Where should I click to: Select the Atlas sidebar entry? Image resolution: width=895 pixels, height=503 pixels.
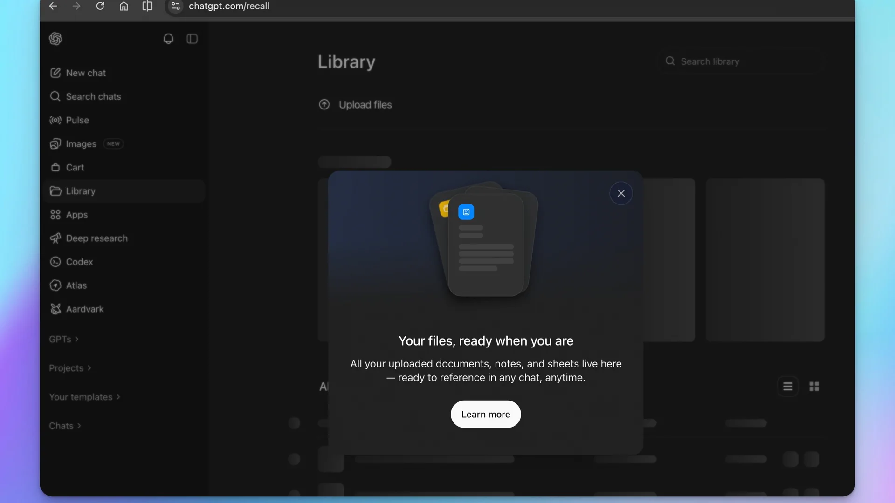coord(76,285)
